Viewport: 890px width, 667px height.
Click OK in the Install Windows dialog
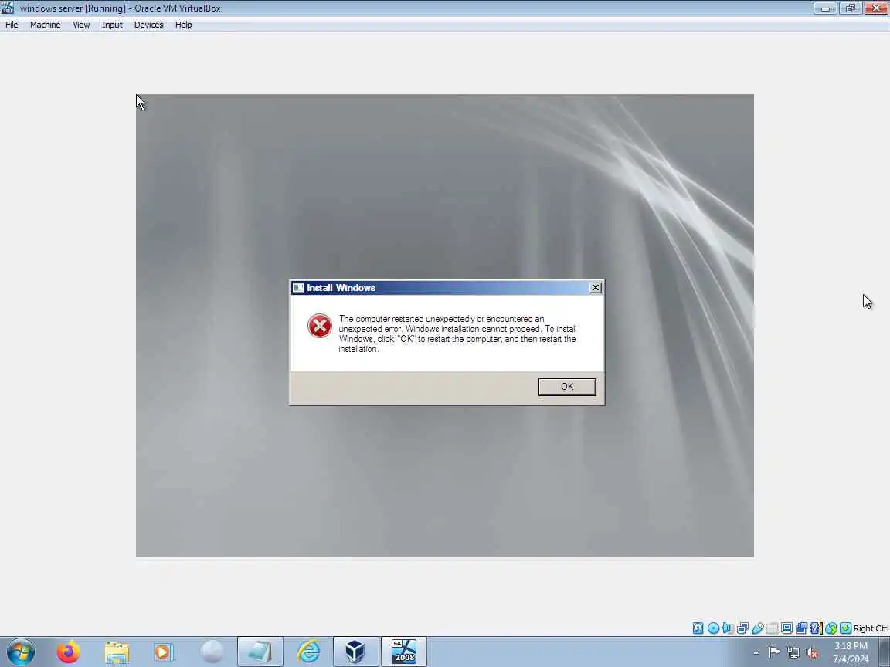click(567, 387)
